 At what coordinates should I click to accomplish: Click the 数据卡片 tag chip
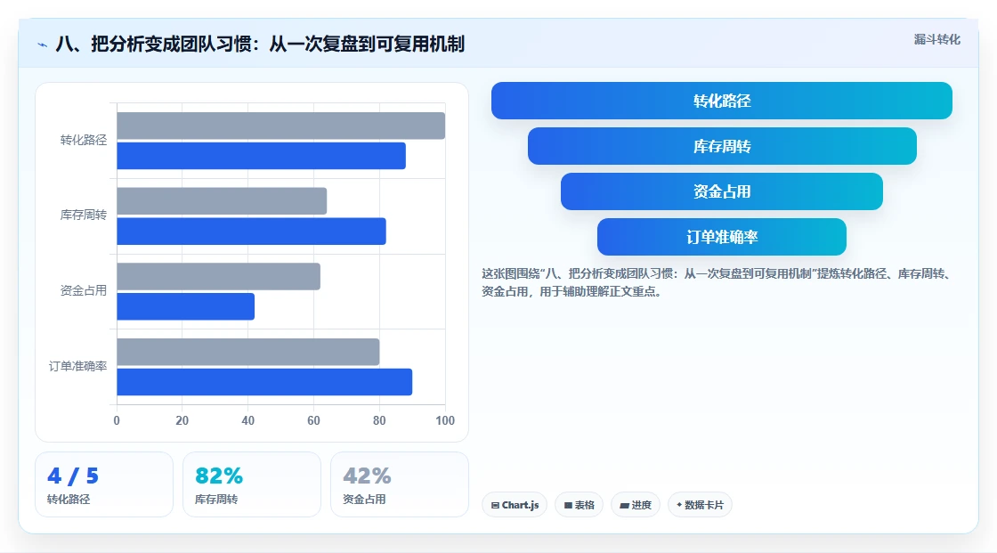(700, 505)
